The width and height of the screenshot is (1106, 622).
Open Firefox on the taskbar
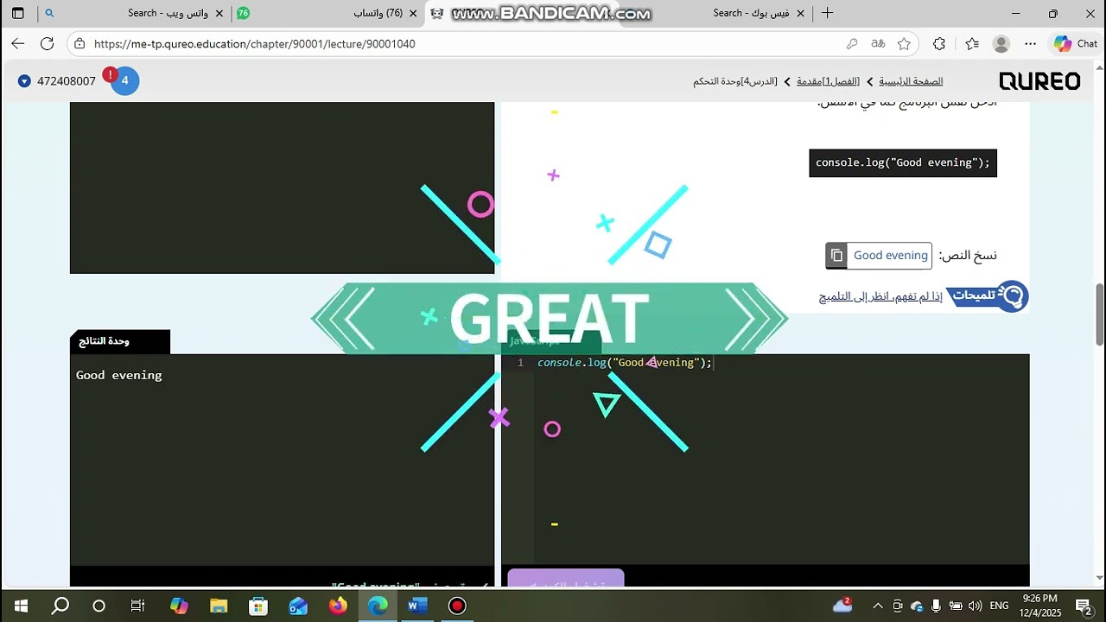click(x=338, y=606)
